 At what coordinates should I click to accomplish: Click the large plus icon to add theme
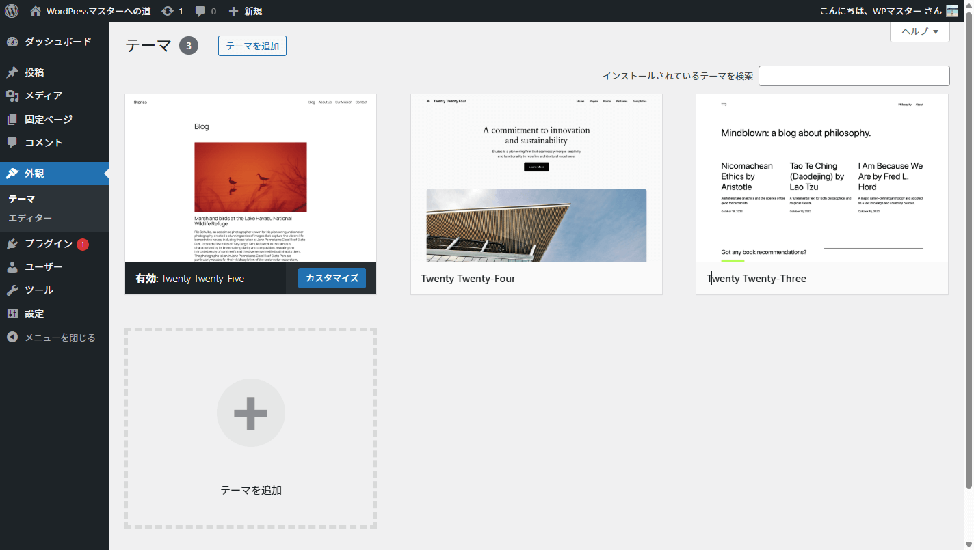[x=250, y=413]
